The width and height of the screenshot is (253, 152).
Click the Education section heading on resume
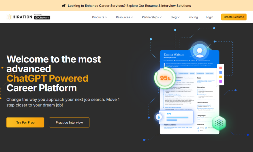pyautogui.click(x=201, y=87)
